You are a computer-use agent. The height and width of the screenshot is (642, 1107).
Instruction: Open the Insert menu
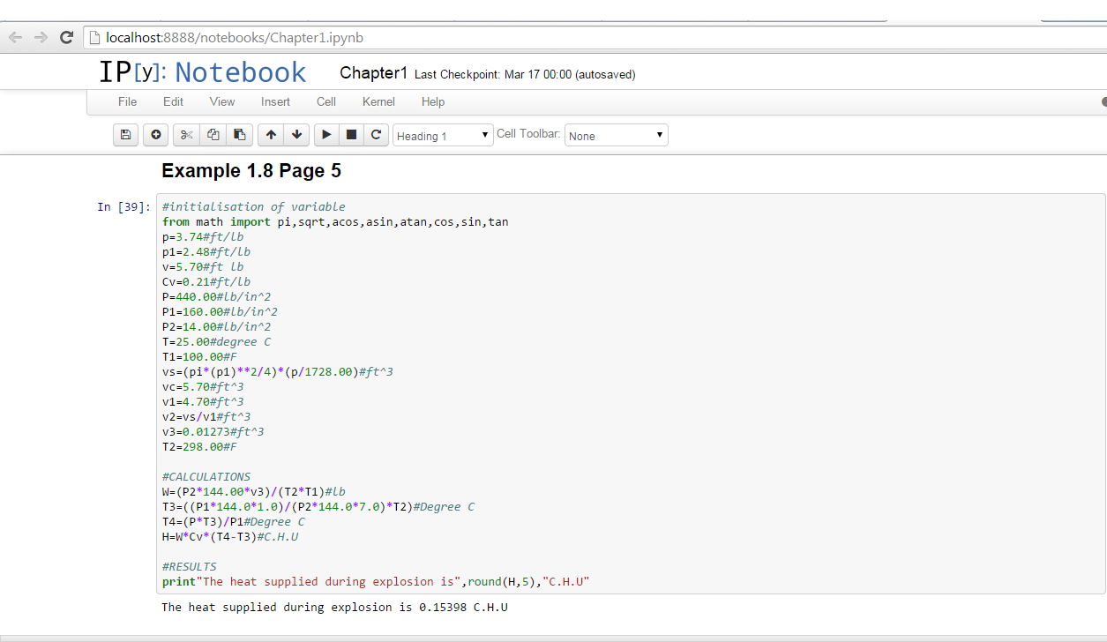point(275,101)
